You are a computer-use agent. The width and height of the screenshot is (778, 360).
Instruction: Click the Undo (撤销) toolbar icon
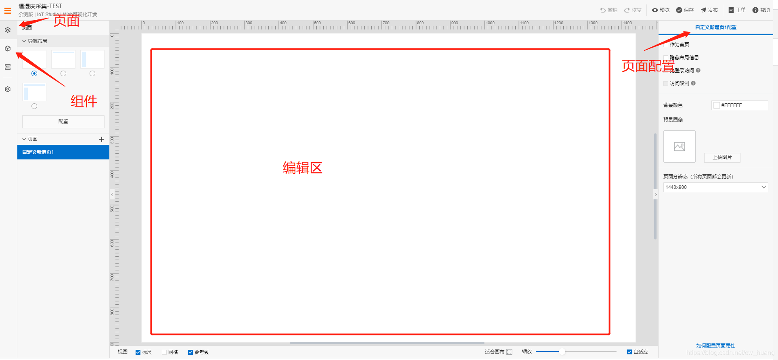point(602,10)
